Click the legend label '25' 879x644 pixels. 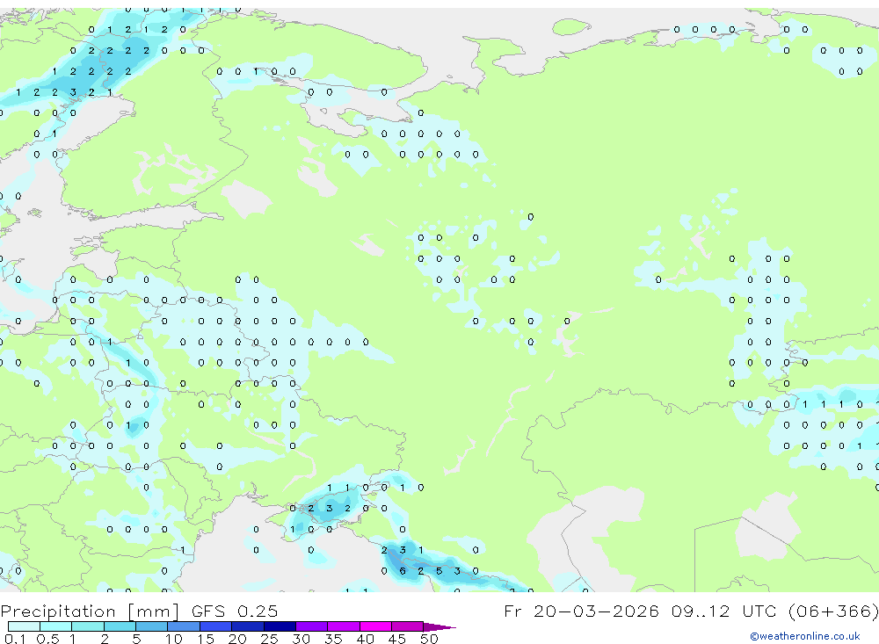coord(269,639)
